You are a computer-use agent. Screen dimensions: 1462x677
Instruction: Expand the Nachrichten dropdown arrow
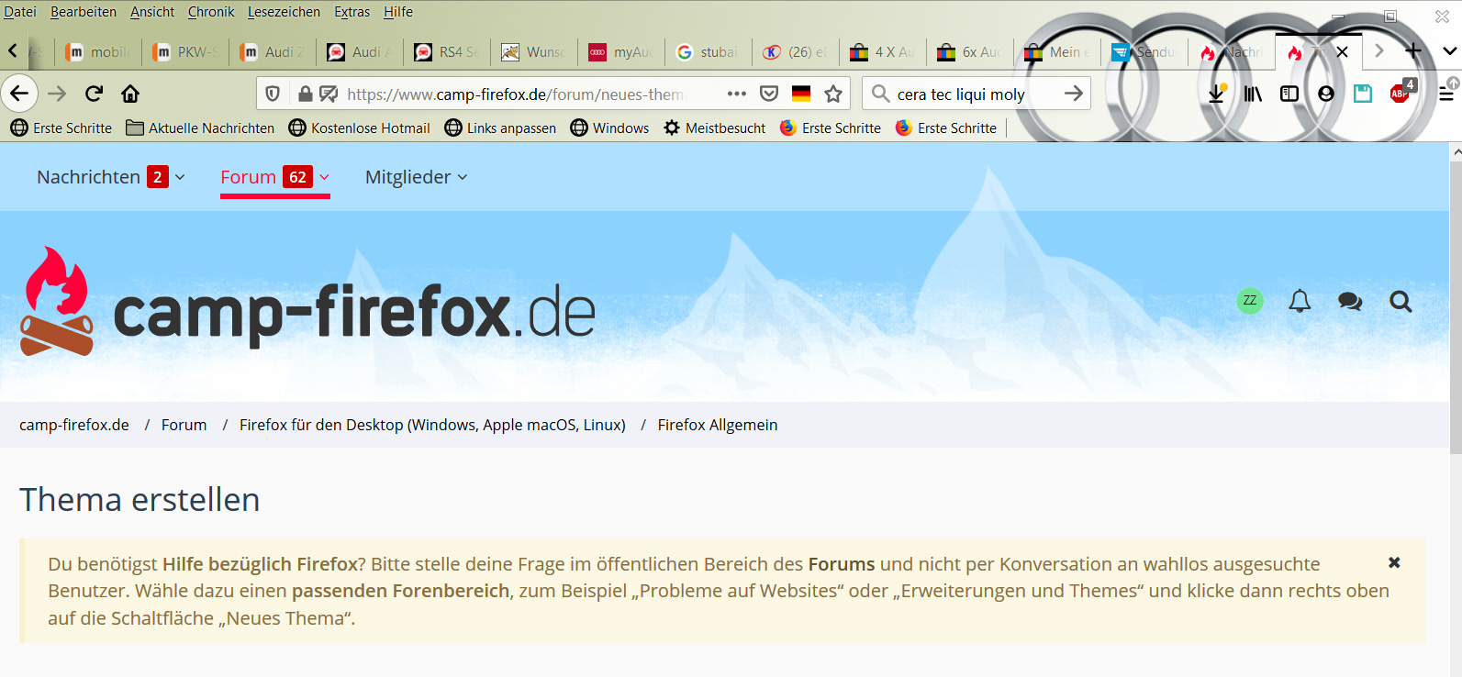point(180,177)
